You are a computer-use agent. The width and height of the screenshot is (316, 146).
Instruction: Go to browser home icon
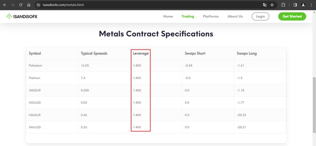point(28,5)
